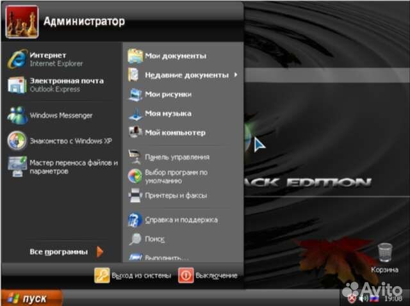Click the red Выключение power icon
410x306 pixels.
tap(186, 275)
